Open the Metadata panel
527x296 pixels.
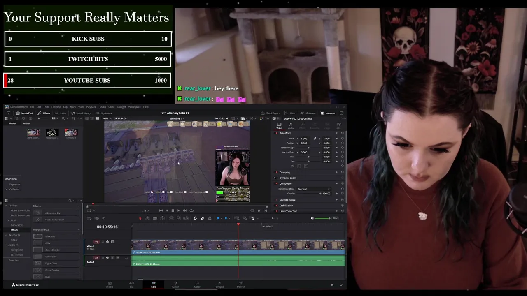[308, 113]
